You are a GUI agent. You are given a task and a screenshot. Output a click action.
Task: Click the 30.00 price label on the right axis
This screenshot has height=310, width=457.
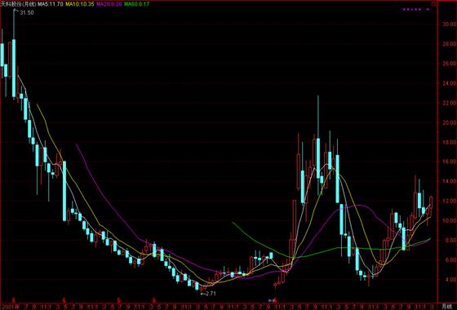pyautogui.click(x=449, y=24)
